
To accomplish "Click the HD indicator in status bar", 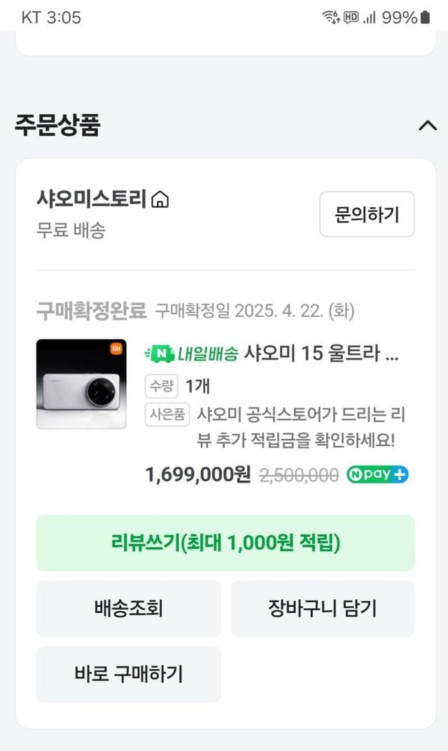I will coord(351,17).
